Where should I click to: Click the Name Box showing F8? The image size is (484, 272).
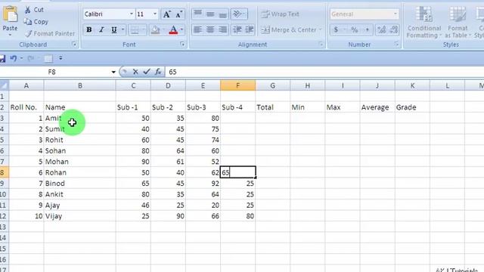tap(55, 73)
